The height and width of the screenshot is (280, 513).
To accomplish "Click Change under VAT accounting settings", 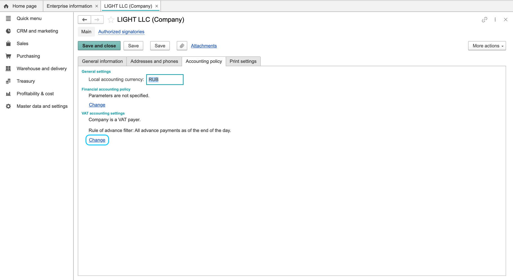I will pyautogui.click(x=97, y=140).
